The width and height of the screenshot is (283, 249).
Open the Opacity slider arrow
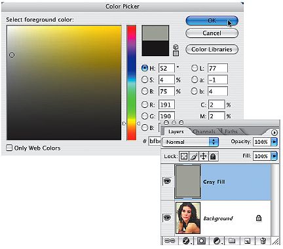pyautogui.click(x=274, y=142)
